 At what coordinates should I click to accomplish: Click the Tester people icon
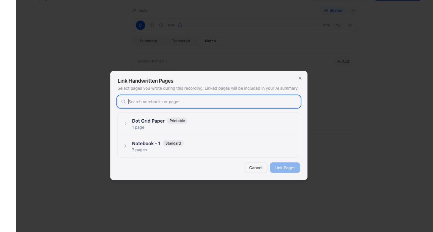tap(134, 11)
